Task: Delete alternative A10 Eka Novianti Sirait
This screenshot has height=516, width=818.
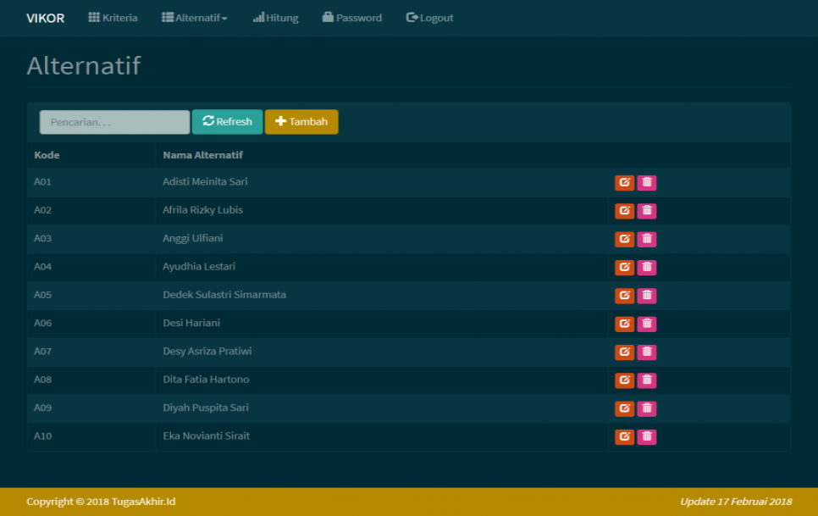Action: (647, 437)
